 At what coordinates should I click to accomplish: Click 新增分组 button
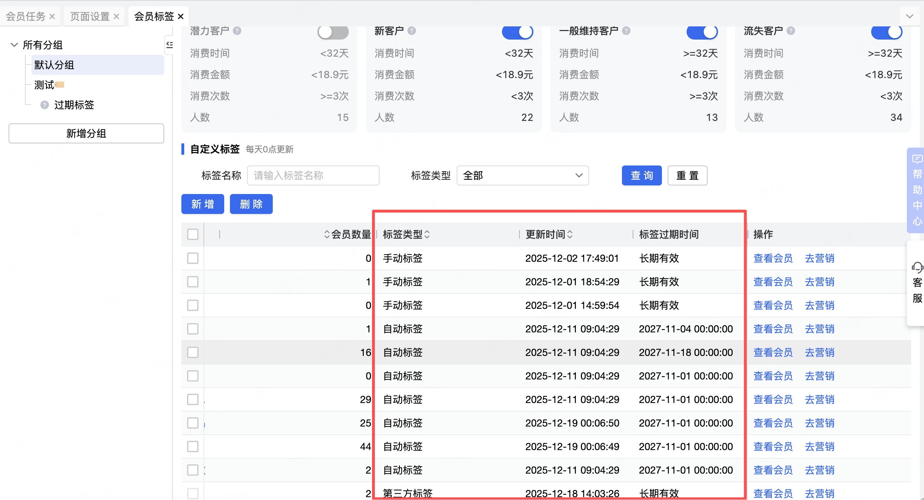click(x=86, y=133)
